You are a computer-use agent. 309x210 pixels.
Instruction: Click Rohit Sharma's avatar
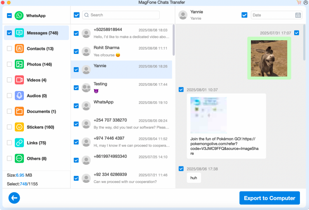click(x=86, y=51)
